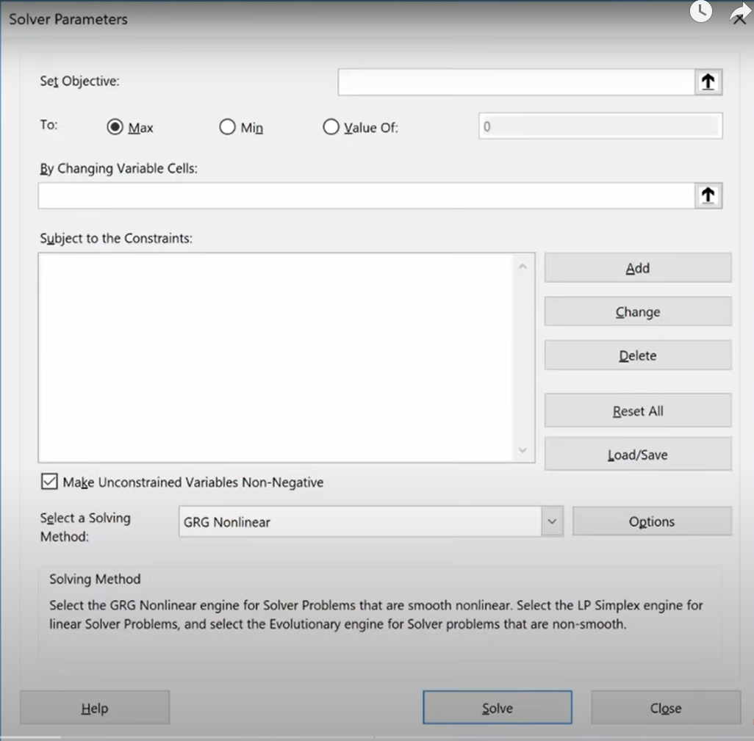Open solver Options
The image size is (754, 741).
point(651,521)
